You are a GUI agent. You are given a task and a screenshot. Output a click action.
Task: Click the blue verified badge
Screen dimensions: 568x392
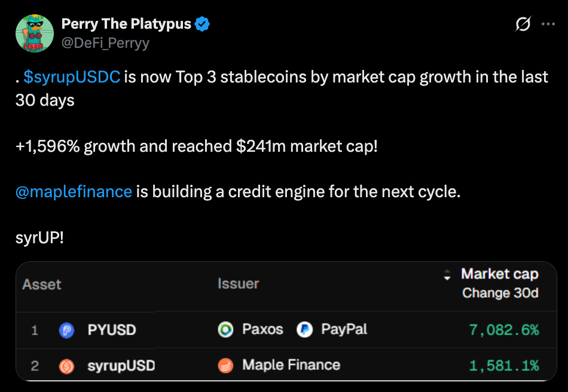coord(202,24)
